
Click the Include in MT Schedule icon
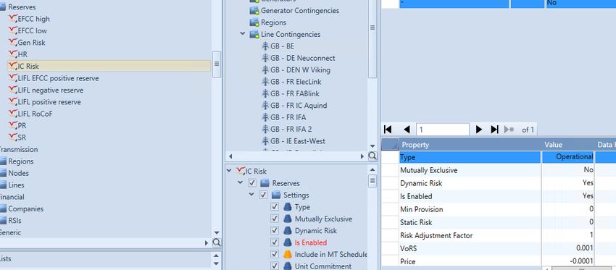[288, 254]
